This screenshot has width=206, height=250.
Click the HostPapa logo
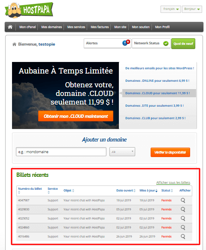(29, 10)
